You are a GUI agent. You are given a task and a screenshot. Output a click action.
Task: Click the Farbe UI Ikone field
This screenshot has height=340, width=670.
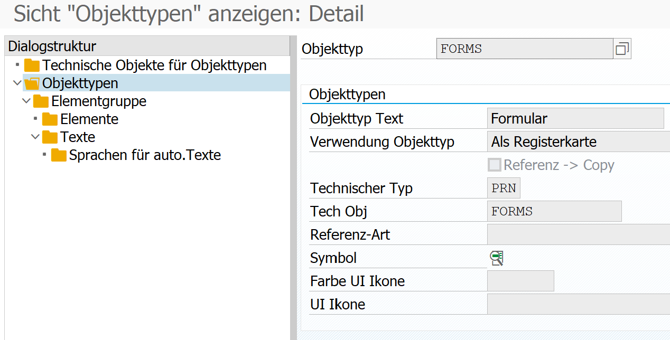point(520,281)
